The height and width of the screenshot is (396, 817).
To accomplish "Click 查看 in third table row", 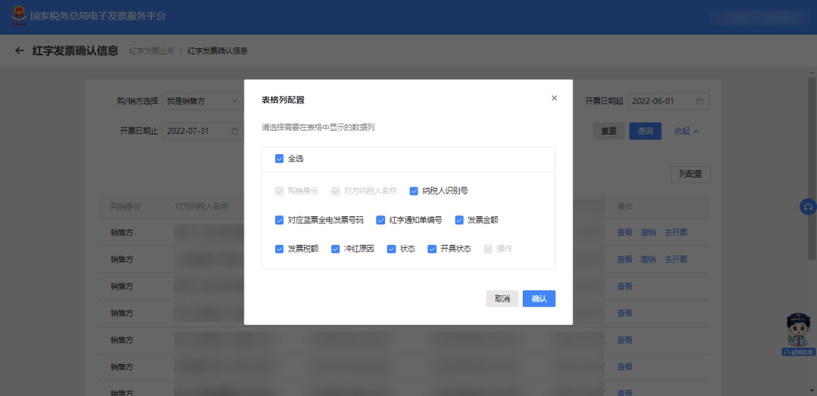I will [625, 286].
